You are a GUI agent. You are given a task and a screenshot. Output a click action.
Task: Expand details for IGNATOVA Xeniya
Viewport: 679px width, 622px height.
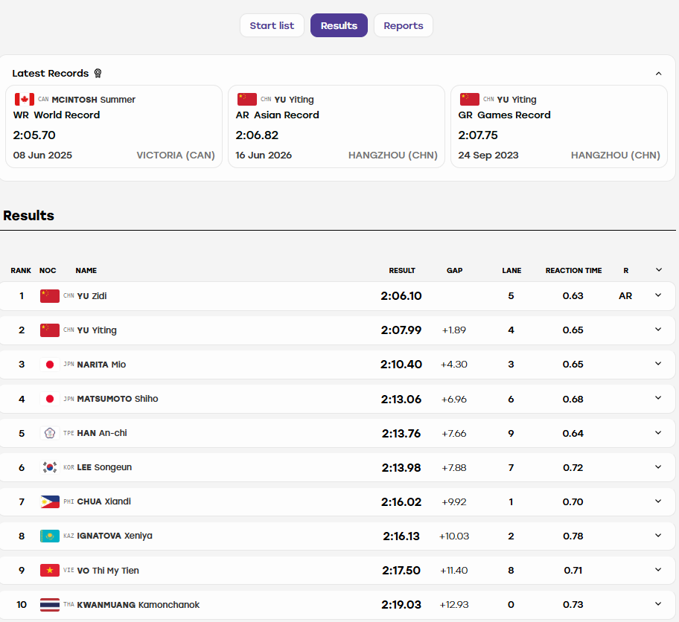tap(658, 536)
